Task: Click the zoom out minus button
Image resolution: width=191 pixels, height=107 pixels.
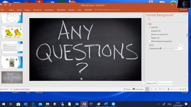Action: (163, 89)
